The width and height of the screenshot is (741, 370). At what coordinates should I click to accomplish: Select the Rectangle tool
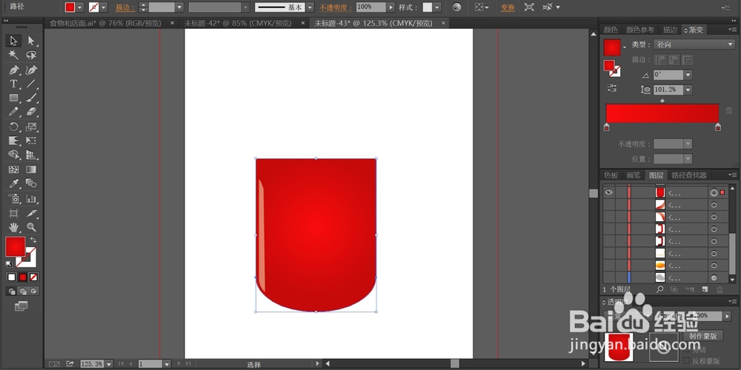click(x=13, y=98)
